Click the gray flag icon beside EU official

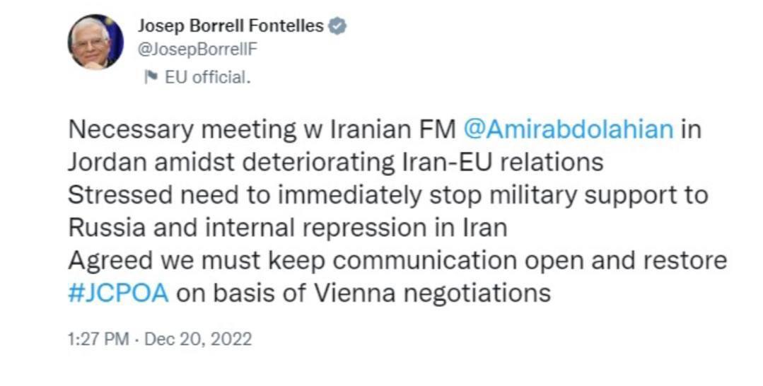tap(150, 77)
